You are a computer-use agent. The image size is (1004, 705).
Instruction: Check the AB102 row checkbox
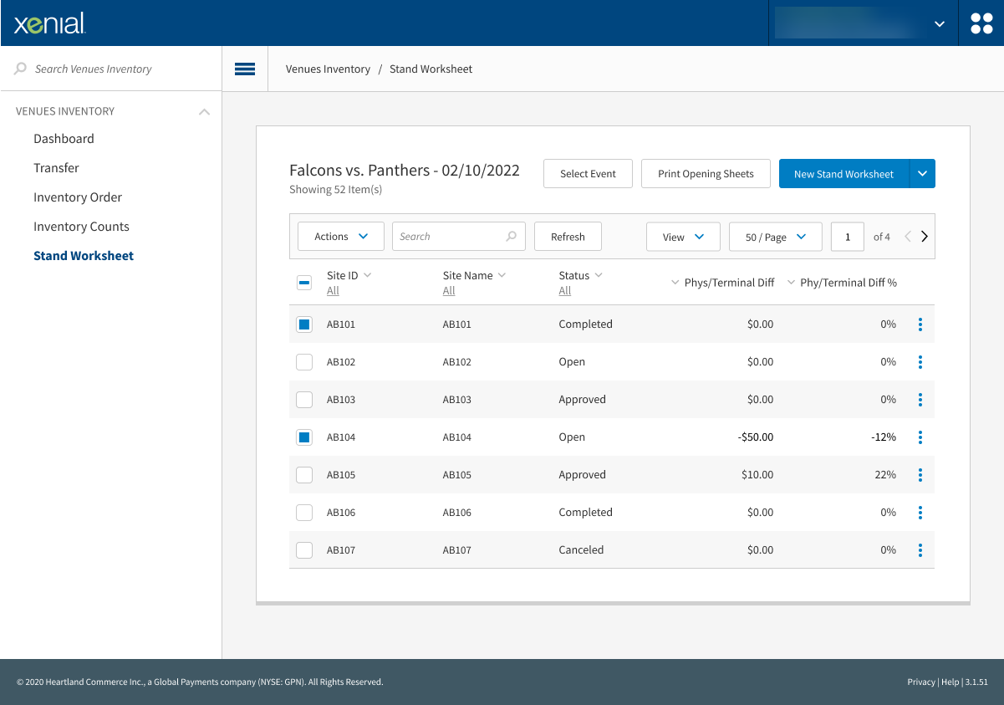tap(304, 362)
